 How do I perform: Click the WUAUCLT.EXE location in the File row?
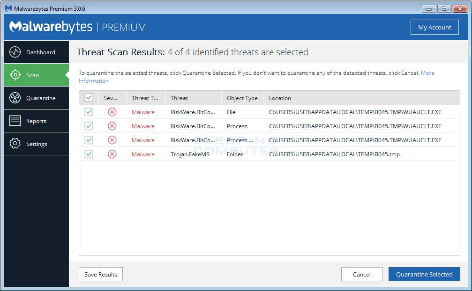click(x=355, y=112)
